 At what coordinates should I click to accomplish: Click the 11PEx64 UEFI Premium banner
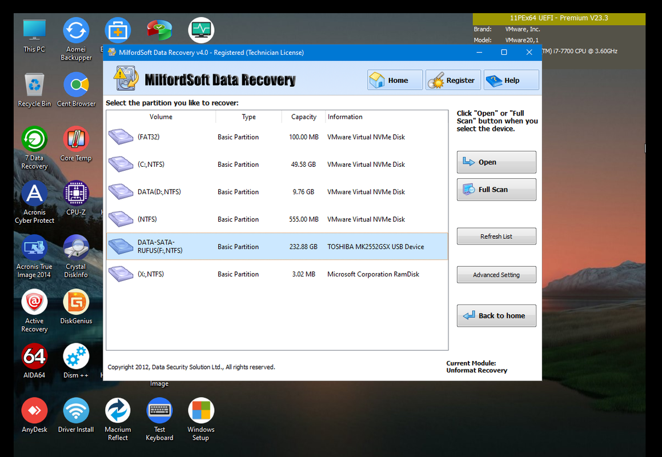[x=559, y=18]
